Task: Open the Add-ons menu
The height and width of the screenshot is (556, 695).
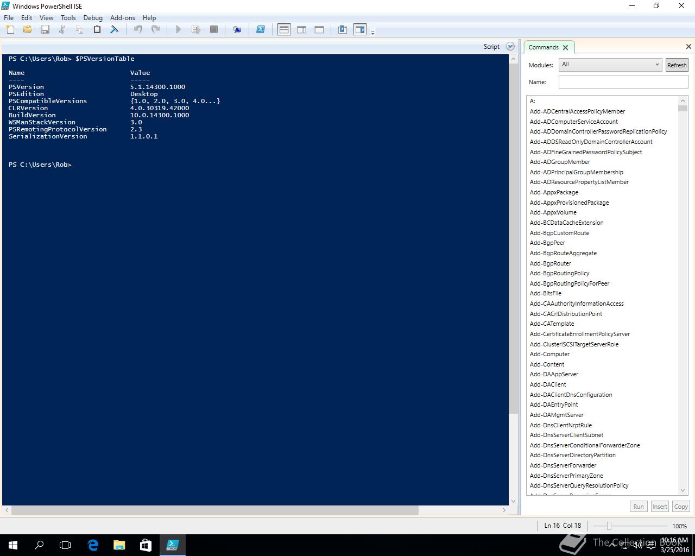Action: coord(122,17)
